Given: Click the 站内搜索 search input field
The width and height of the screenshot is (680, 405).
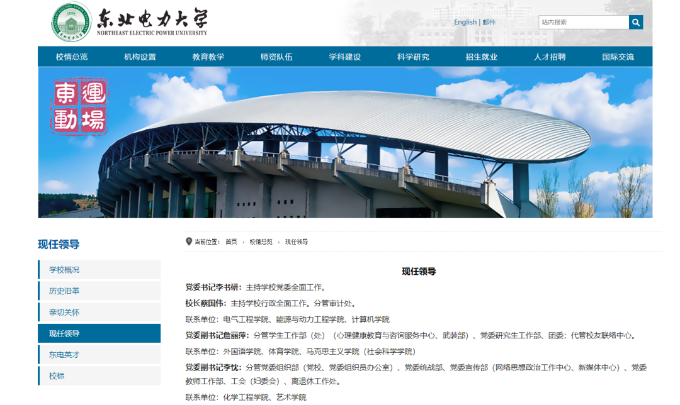Looking at the screenshot, I should pyautogui.click(x=582, y=22).
